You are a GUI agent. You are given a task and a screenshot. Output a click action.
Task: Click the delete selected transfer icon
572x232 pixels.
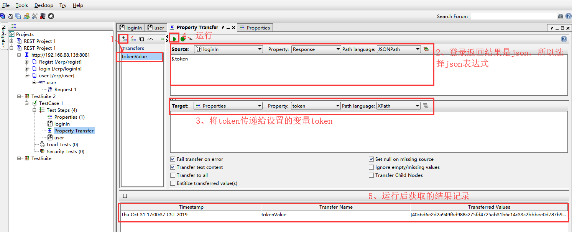[x=133, y=39]
